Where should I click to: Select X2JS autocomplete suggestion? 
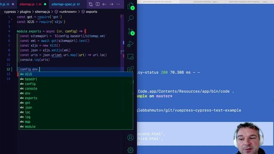[76, 74]
